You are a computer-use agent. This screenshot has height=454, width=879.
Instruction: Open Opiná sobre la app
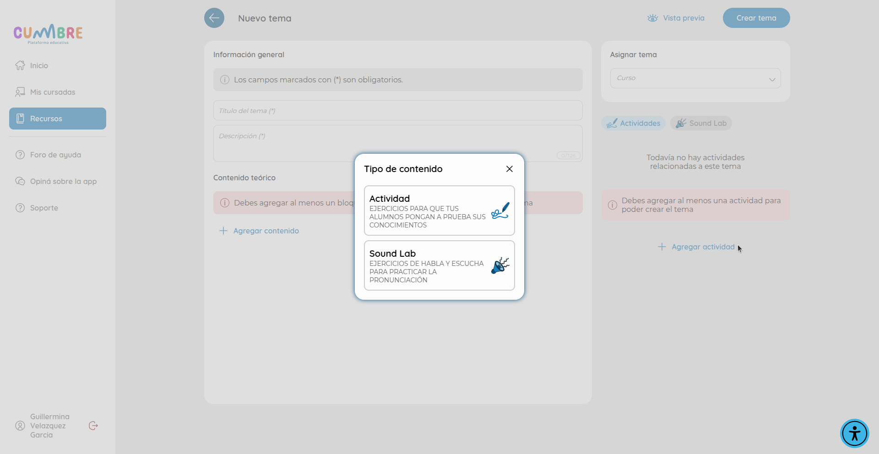point(58,181)
